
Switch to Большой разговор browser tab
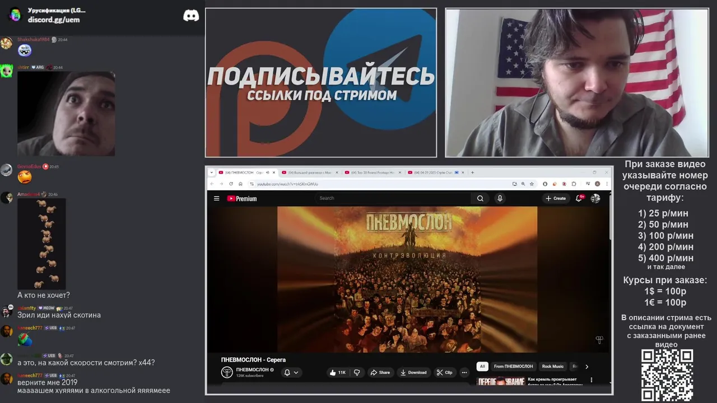309,172
